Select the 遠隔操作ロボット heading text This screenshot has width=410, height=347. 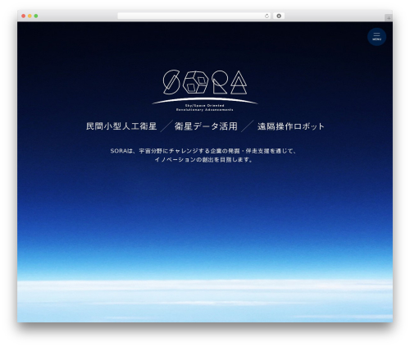point(291,126)
